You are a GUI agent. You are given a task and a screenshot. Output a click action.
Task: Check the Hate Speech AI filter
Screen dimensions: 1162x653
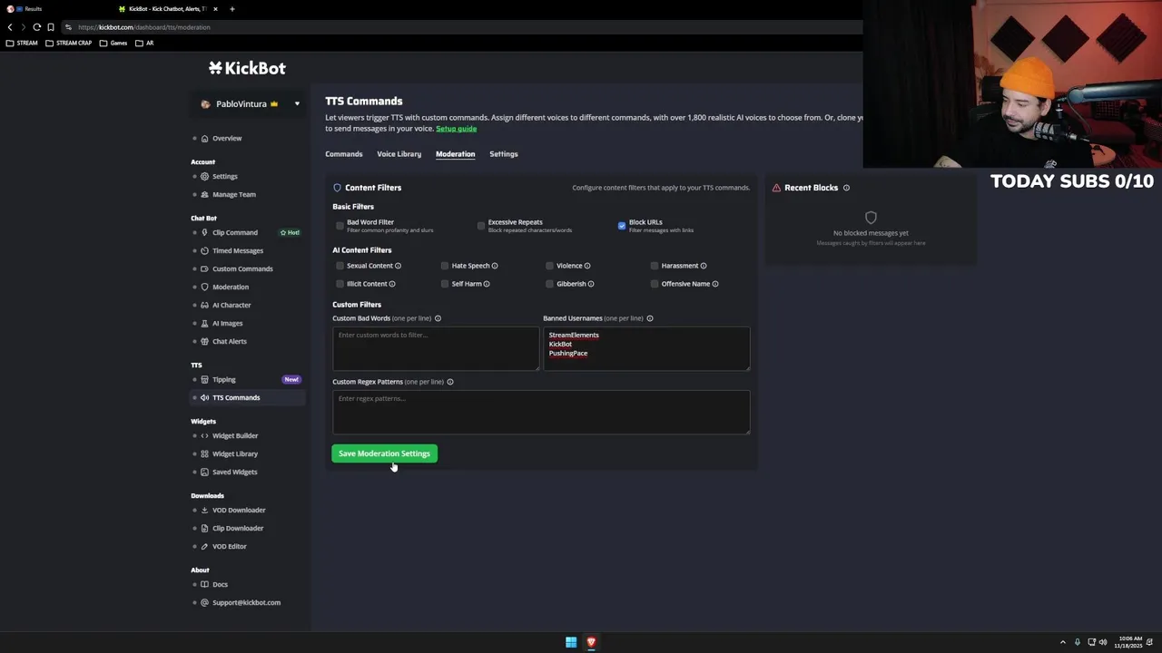pos(445,266)
